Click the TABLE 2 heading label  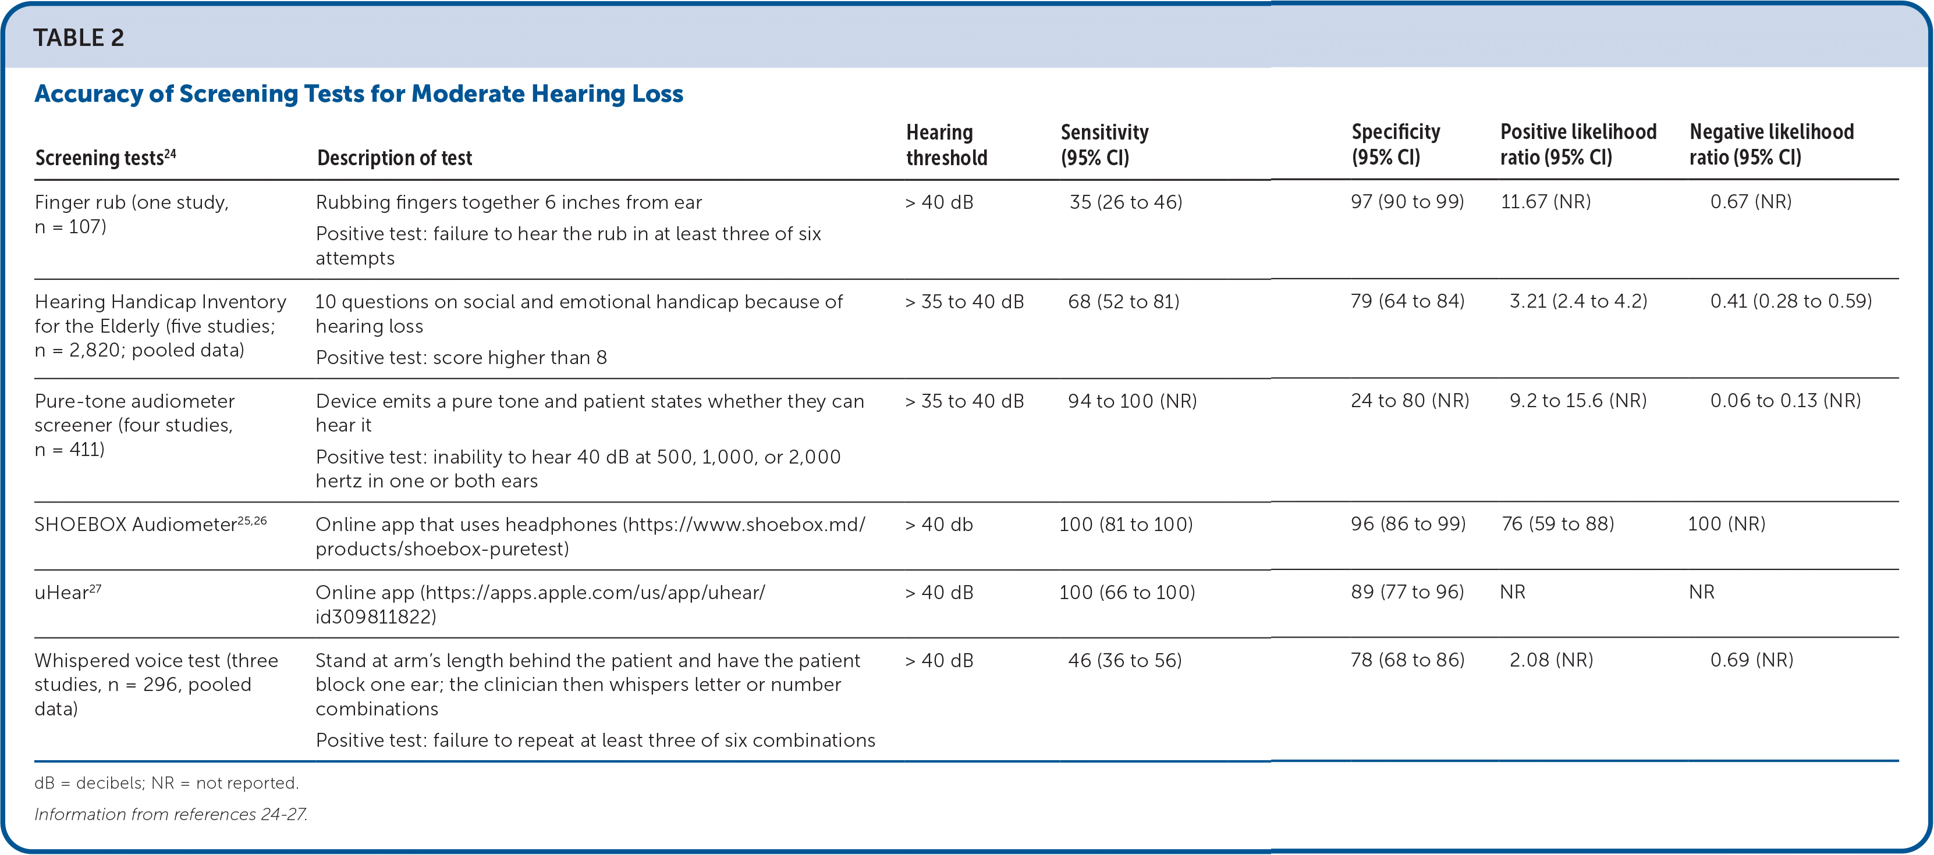tap(79, 37)
